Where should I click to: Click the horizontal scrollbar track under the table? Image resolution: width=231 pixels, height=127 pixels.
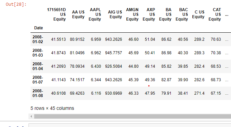click(132, 117)
